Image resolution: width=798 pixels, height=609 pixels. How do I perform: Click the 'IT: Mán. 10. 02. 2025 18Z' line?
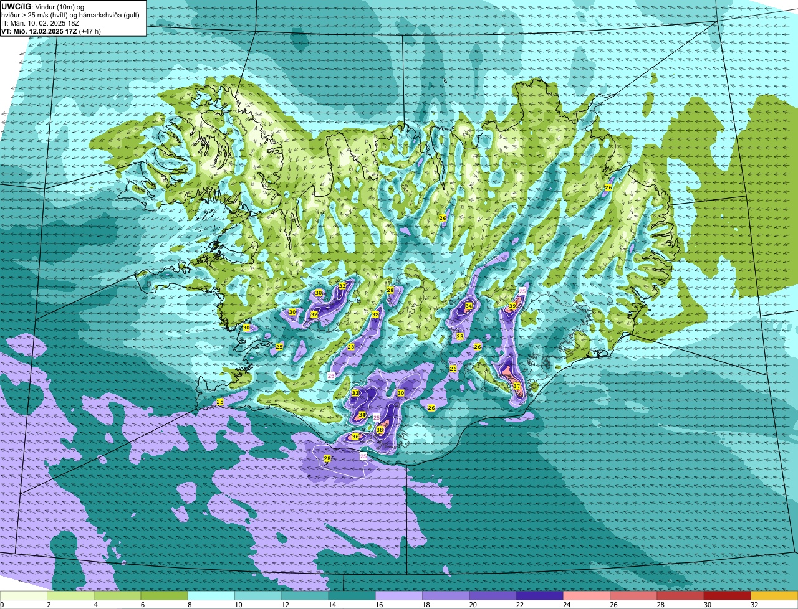point(41,22)
